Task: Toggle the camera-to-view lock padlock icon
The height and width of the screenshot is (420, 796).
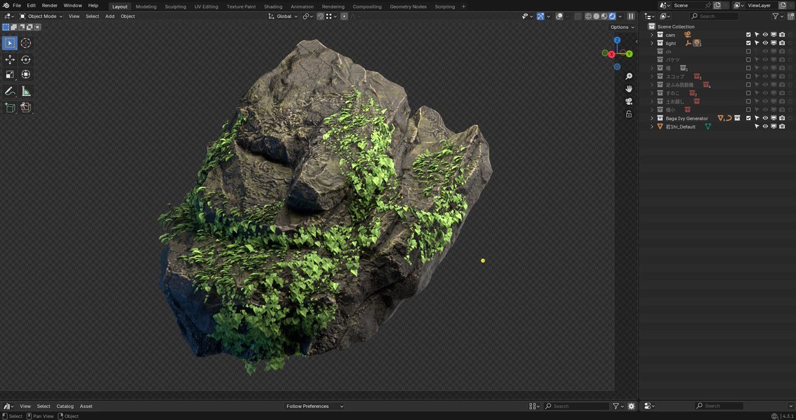Action: [629, 114]
